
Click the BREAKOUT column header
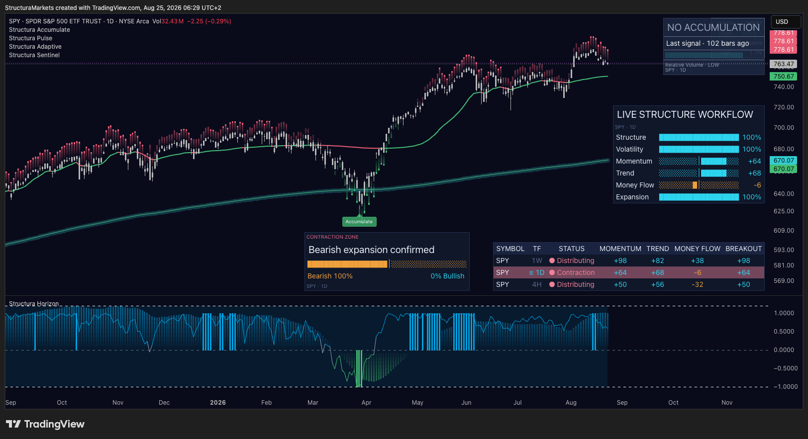pyautogui.click(x=744, y=249)
